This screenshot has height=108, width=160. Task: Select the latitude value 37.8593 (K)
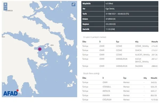click(x=110, y=19)
